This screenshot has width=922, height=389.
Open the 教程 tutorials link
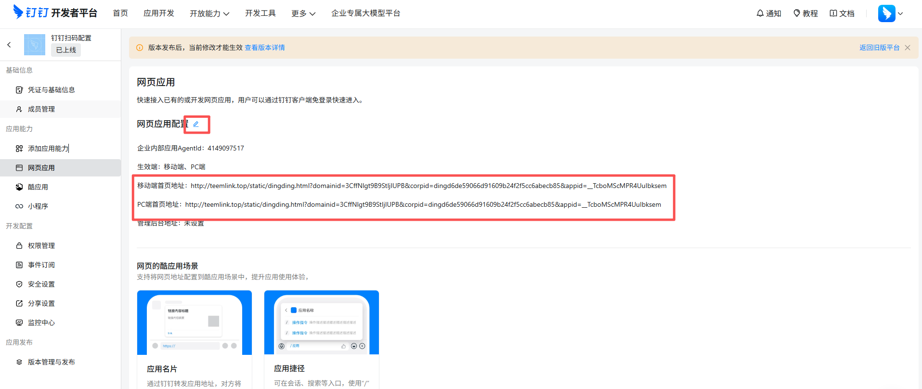805,13
